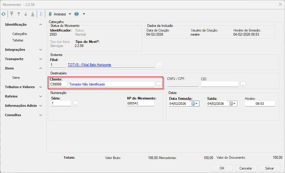This screenshot has height=173, width=285.
Task: Click the blue round globe toolbar icon
Action: (x=77, y=14)
